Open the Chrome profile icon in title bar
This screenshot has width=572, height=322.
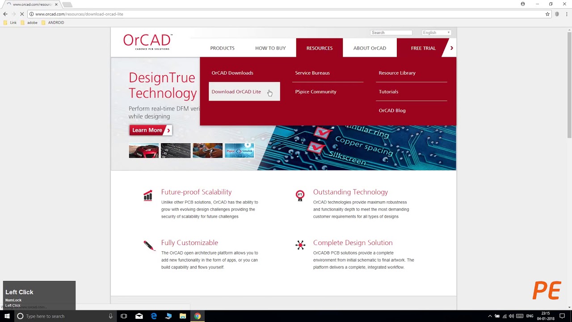pyautogui.click(x=523, y=4)
